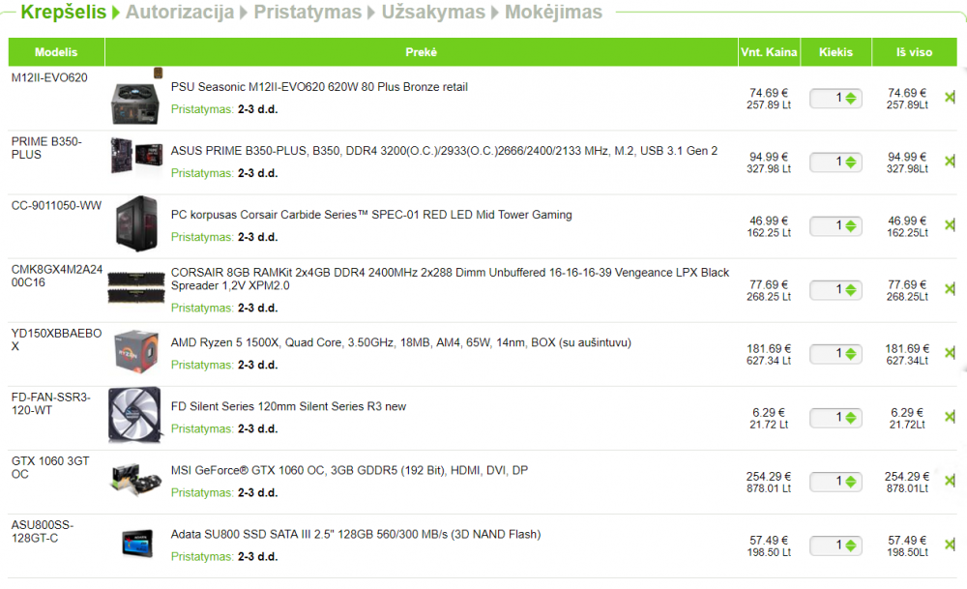This screenshot has width=967, height=589.
Task: Select model code FD-FAN-SSR3-120-WT
Action: pyautogui.click(x=50, y=403)
